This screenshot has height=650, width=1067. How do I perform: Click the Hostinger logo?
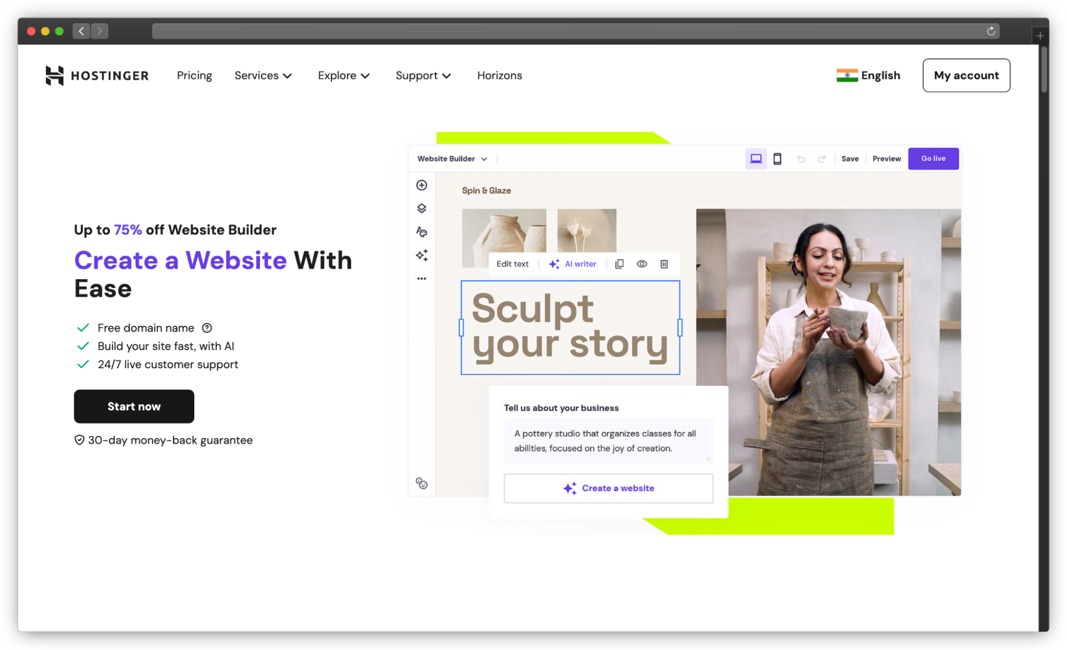coord(97,75)
